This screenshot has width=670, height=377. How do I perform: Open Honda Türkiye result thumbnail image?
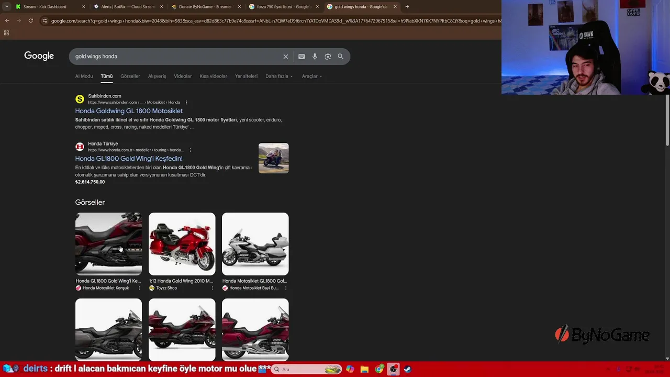click(273, 158)
